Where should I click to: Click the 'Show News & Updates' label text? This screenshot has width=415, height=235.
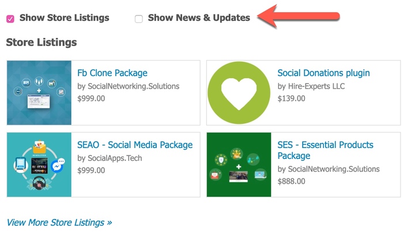(x=199, y=18)
